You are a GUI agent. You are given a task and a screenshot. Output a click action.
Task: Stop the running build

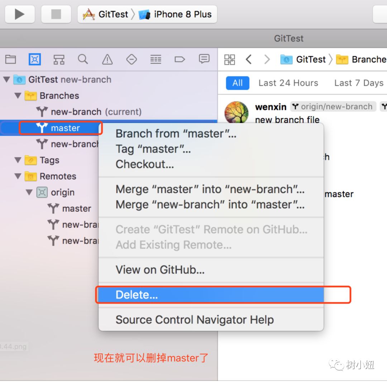(56, 14)
